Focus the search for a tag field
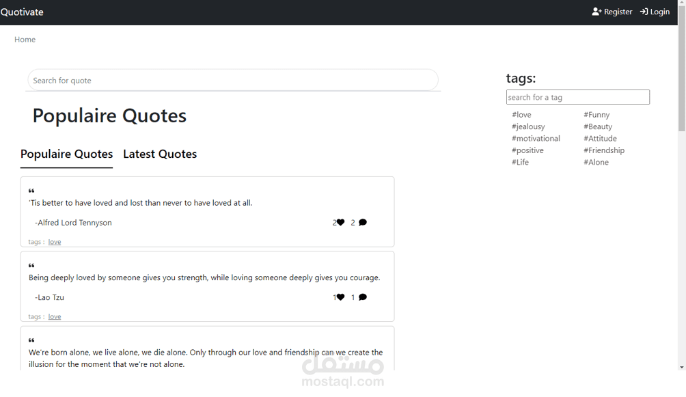Viewport: 686px width, 397px height. point(578,97)
